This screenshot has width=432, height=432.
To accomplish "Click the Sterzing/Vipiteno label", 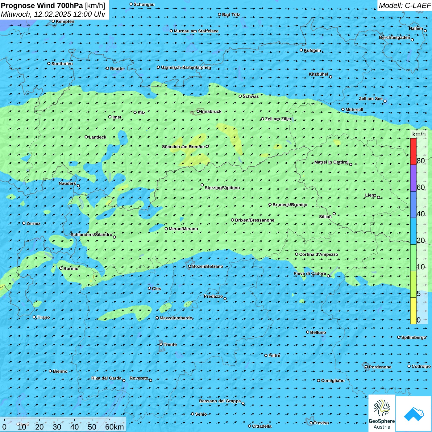I will [222, 188].
